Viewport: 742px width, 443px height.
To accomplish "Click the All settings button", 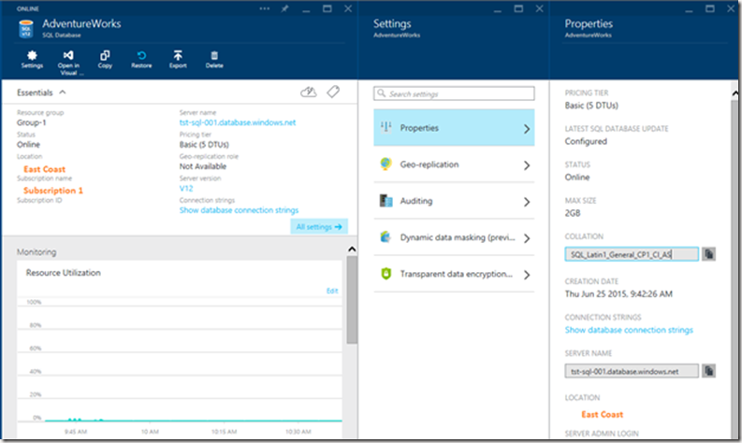I will coord(319,226).
